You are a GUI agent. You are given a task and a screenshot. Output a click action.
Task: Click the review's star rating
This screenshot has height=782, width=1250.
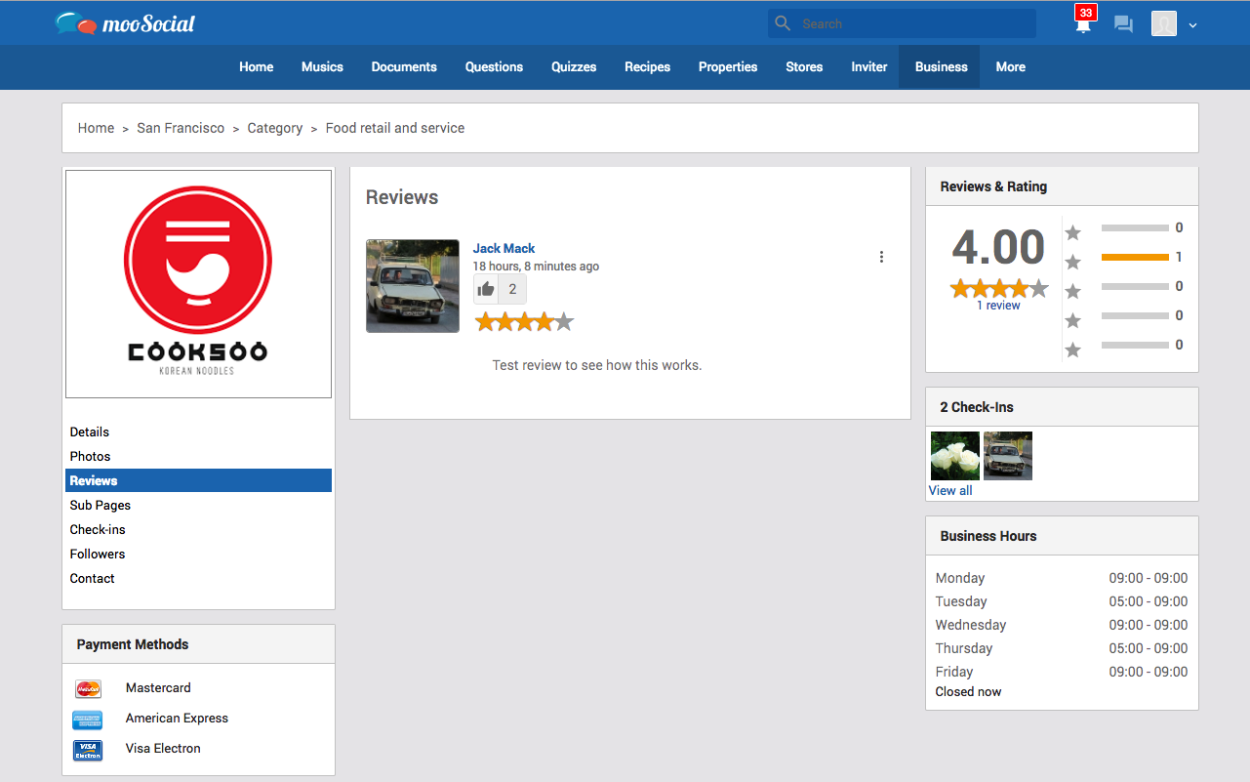(x=524, y=321)
